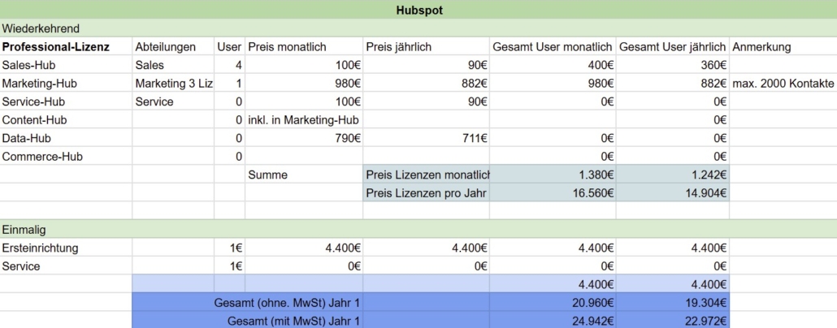Select the Abteilungen column header

166,47
